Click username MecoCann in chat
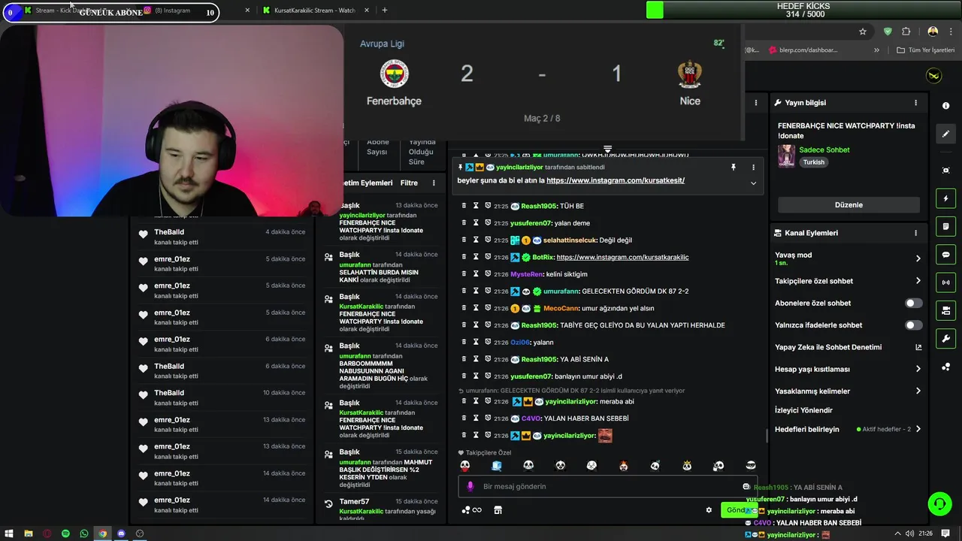This screenshot has width=962, height=541. coord(561,308)
